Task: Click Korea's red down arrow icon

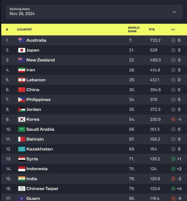Action: (173, 119)
